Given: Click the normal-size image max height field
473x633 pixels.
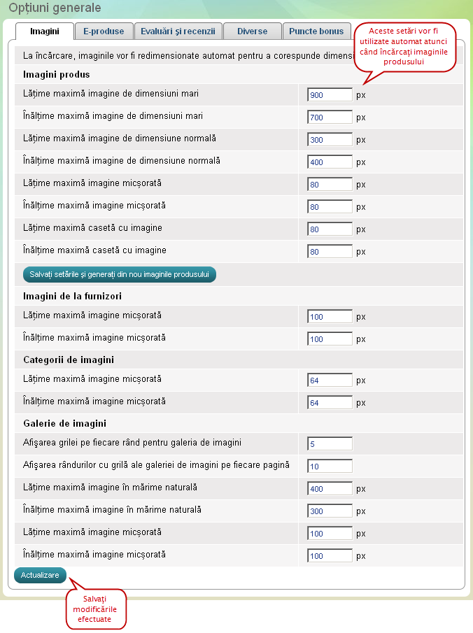Looking at the screenshot, I should pos(330,162).
